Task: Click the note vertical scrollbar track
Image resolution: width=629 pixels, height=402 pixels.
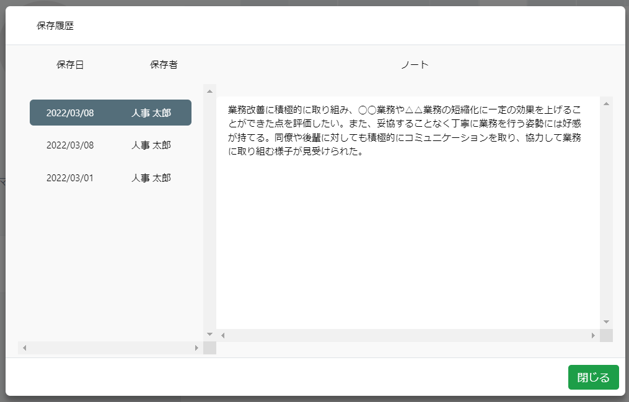Action: click(606, 210)
